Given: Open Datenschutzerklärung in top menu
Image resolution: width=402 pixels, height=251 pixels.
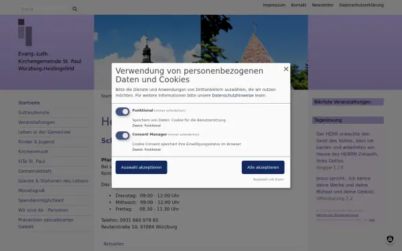Looking at the screenshot, I should tap(362, 5).
